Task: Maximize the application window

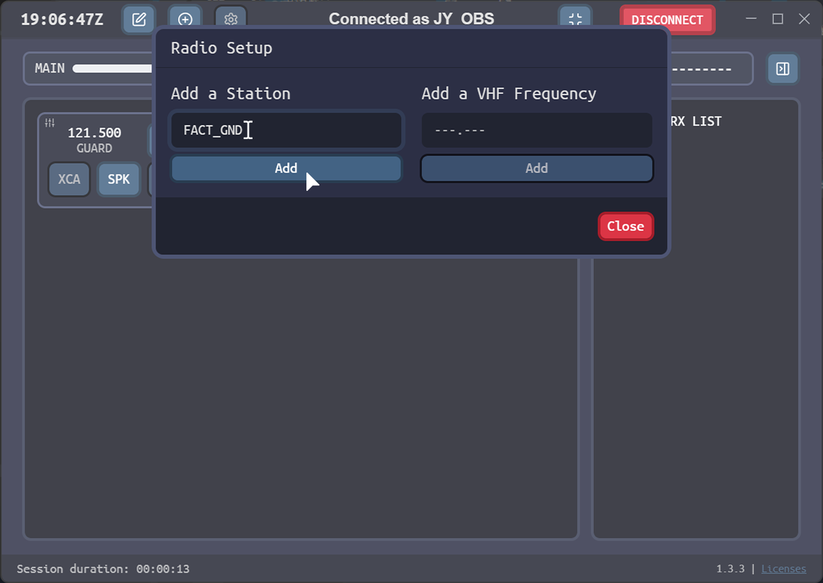Action: (x=777, y=19)
